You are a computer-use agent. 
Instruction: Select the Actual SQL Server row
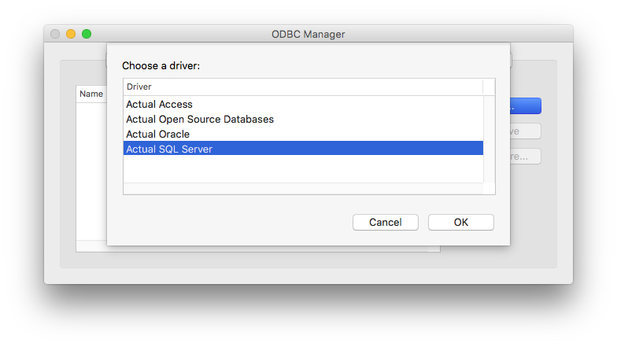point(303,148)
